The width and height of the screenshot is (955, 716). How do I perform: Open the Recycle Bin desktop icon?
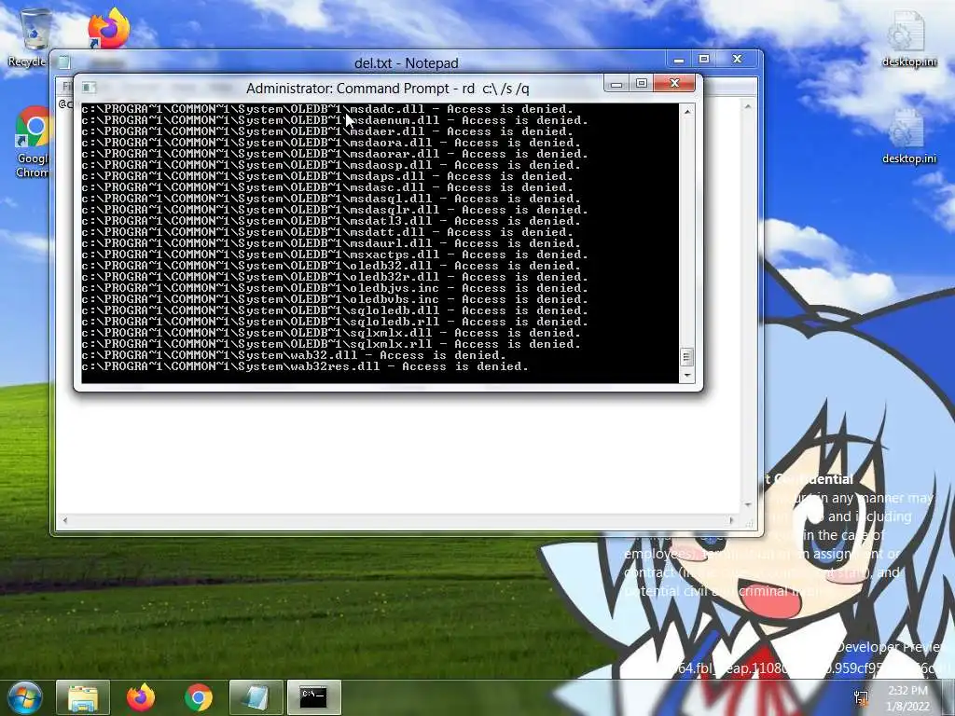33,36
